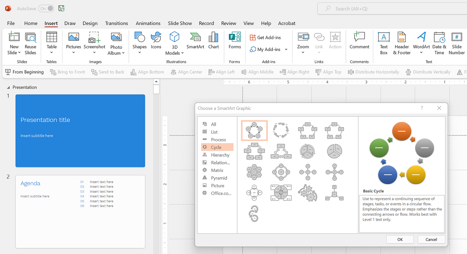
Task: Select the hexagon cluster cycle layout
Action: [x=254, y=172]
